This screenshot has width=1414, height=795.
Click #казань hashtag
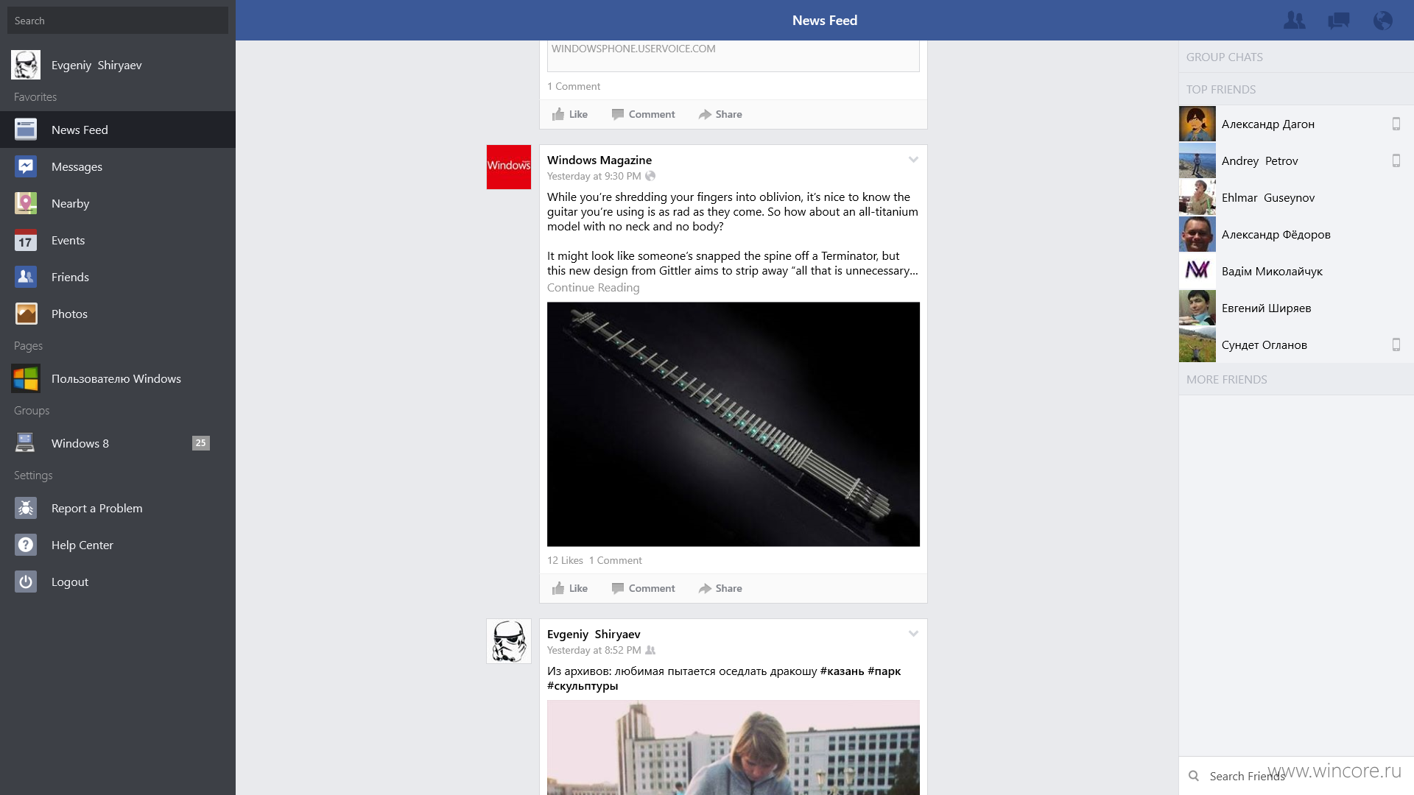click(x=842, y=671)
